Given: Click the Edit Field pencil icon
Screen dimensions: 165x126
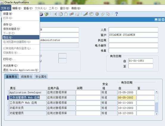Looking at the screenshot, I should pos(86,14).
